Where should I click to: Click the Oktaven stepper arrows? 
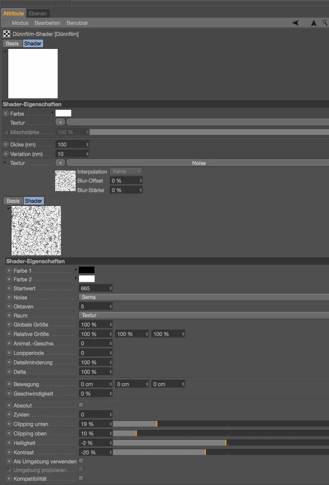point(111,307)
